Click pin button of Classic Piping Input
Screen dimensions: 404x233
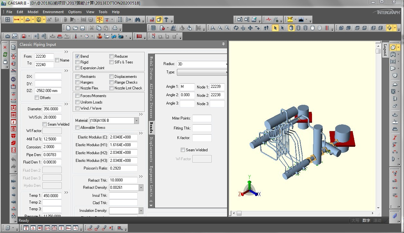click(x=224, y=44)
